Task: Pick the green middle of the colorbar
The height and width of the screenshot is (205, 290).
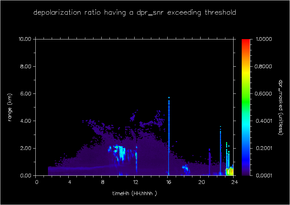Action: (x=246, y=102)
